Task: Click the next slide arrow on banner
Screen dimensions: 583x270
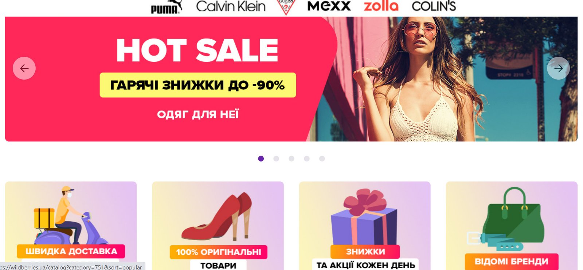Action: [558, 68]
